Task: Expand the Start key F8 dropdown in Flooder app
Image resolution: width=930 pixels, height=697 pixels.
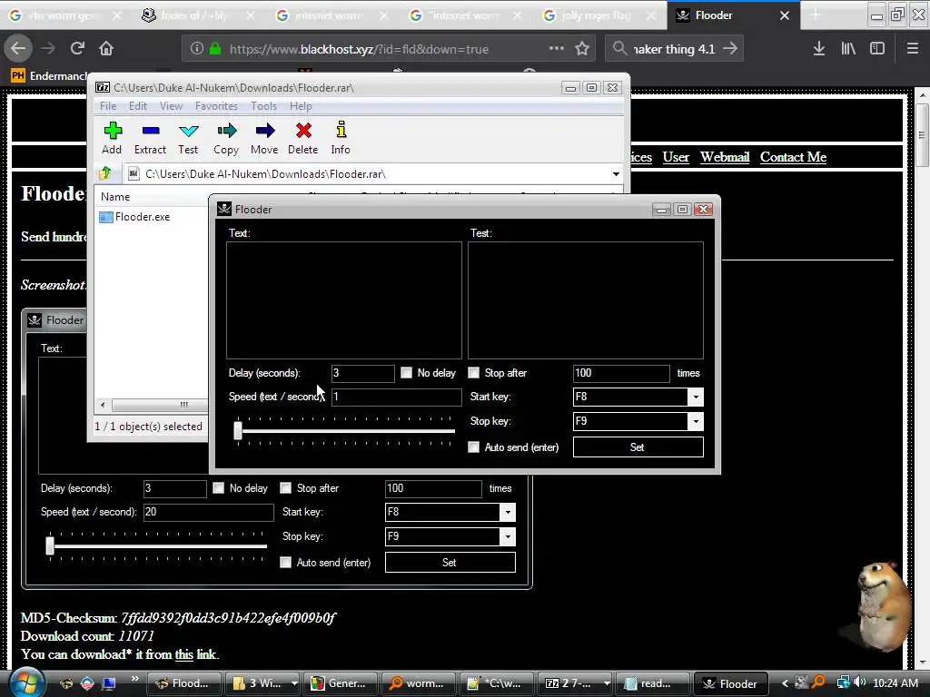Action: point(695,397)
